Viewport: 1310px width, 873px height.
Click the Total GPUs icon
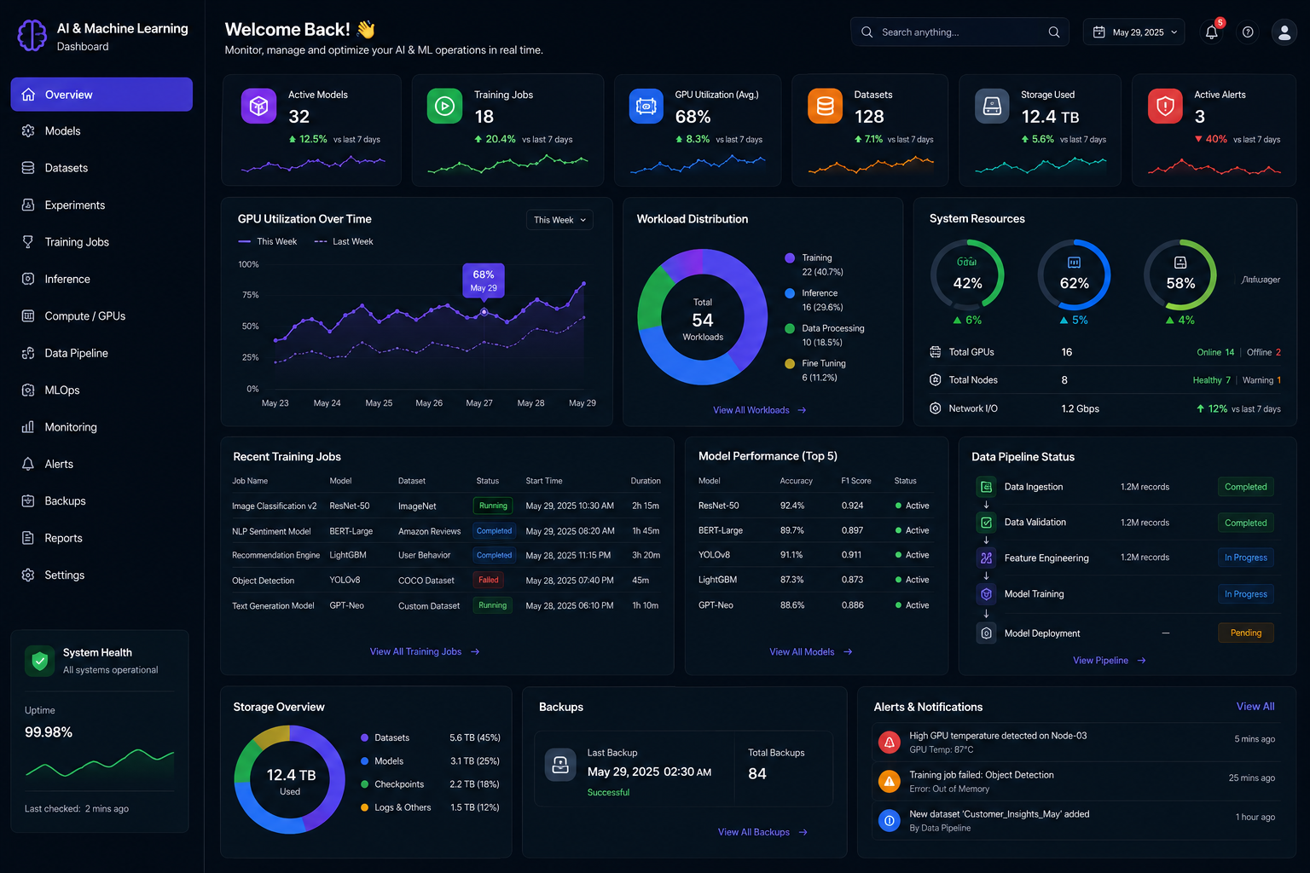tap(935, 352)
